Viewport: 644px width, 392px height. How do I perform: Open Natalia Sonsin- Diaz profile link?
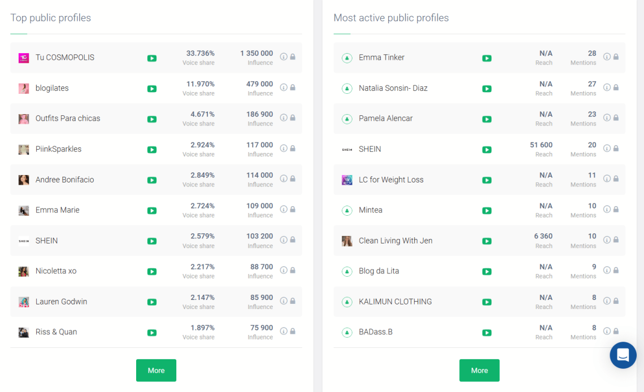(393, 88)
